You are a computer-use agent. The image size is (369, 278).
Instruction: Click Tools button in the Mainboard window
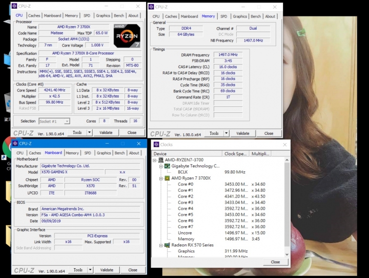point(78,270)
